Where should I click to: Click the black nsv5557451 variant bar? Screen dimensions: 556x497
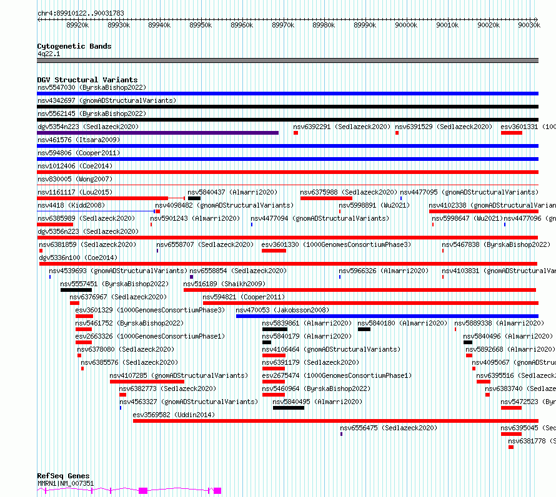click(76, 290)
